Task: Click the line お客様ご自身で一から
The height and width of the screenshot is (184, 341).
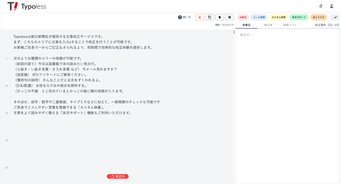Action: coord(83,47)
